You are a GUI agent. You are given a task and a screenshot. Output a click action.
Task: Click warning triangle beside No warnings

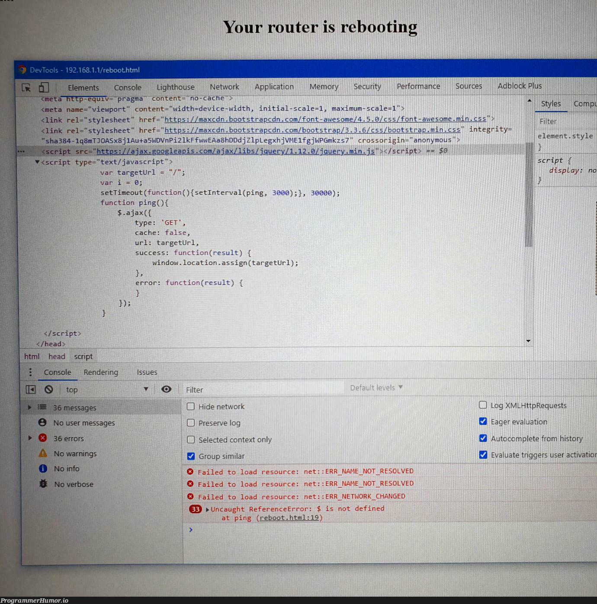point(43,453)
